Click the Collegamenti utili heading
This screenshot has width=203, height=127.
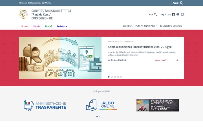101,91
